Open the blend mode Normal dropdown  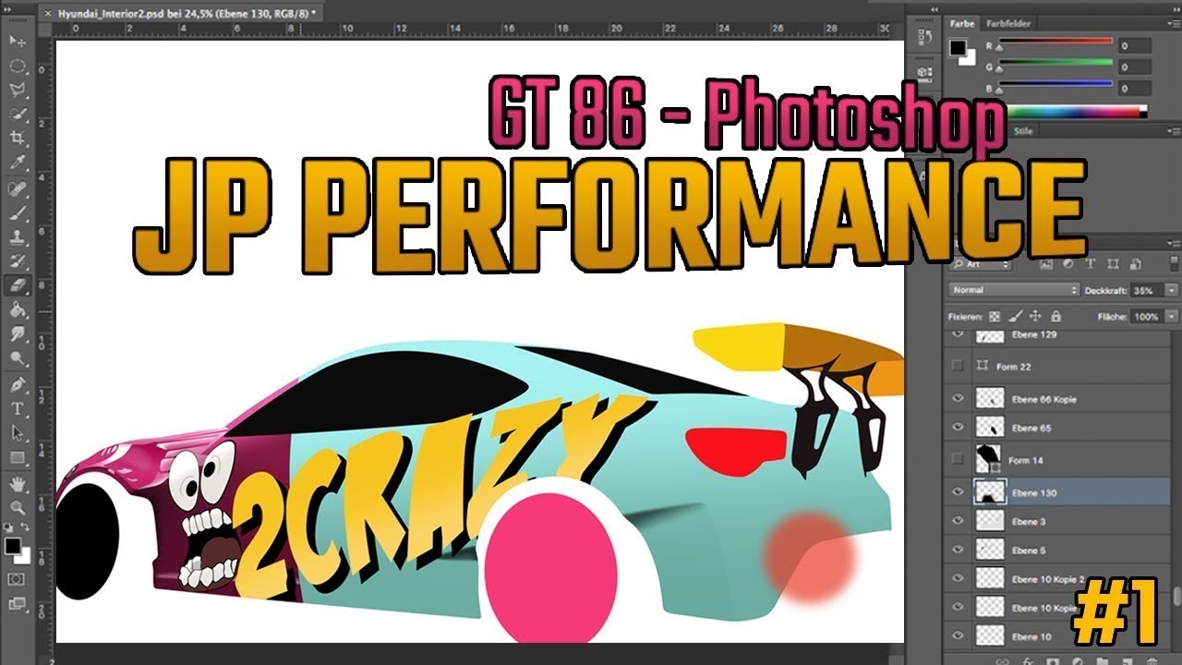coord(1014,290)
